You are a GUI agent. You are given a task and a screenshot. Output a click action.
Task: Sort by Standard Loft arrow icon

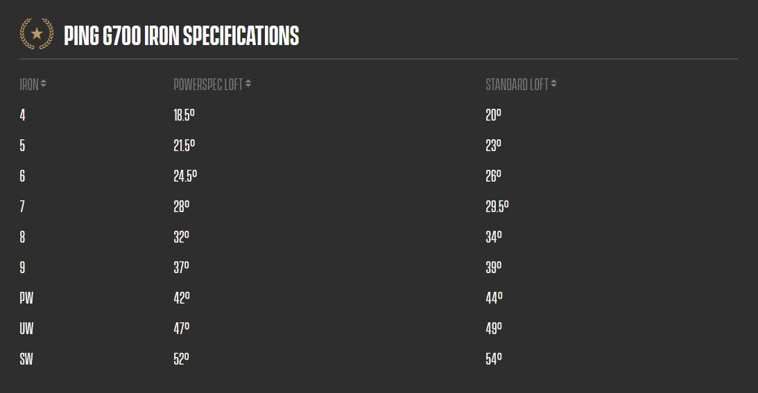(553, 84)
